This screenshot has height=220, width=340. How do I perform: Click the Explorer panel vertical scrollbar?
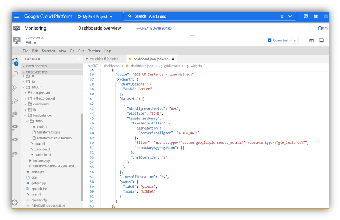pos(82,157)
